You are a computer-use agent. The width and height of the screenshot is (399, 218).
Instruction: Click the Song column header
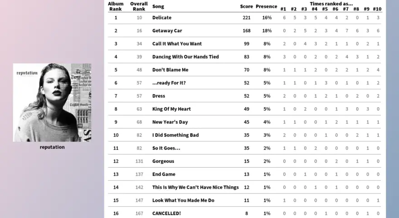coord(158,6)
